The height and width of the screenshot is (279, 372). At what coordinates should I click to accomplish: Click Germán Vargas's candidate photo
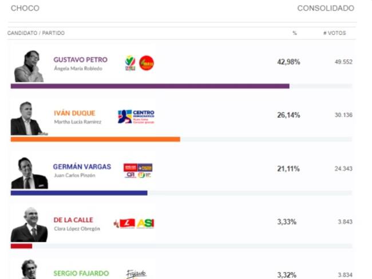(x=29, y=172)
